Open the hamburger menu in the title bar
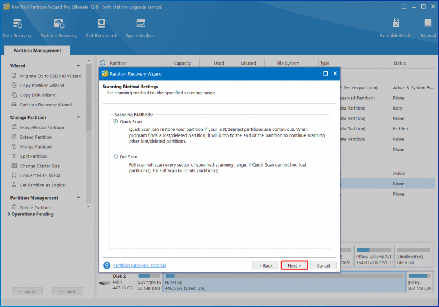Screen dimensions: 439x307 click(404, 7)
